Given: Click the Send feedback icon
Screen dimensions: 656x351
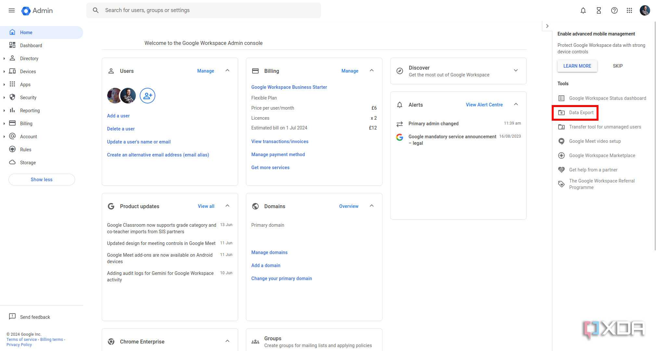Looking at the screenshot, I should tap(12, 317).
